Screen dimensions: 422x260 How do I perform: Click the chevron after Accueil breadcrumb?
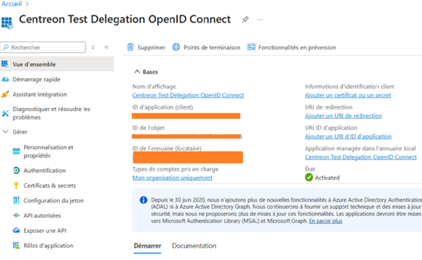[x=27, y=4]
